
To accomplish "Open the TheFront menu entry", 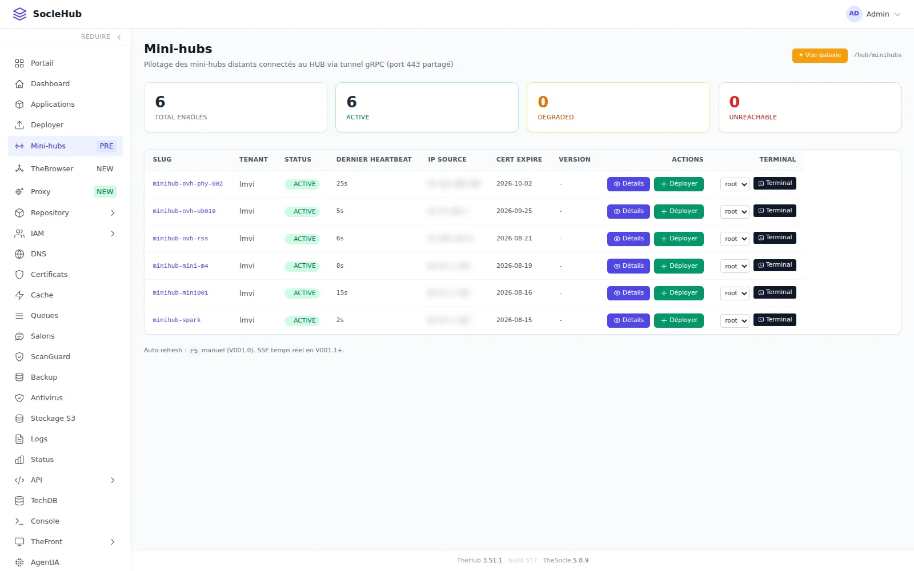I will (65, 542).
